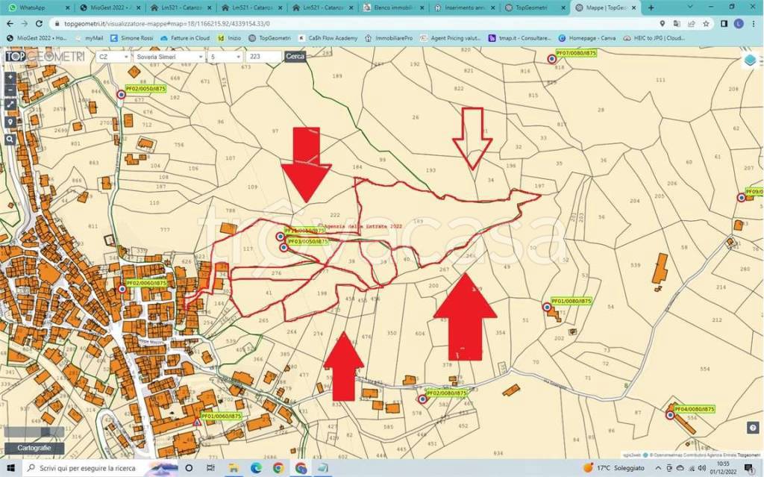The height and width of the screenshot is (477, 764).
Task: Zoom out of the map
Action: coord(10,90)
